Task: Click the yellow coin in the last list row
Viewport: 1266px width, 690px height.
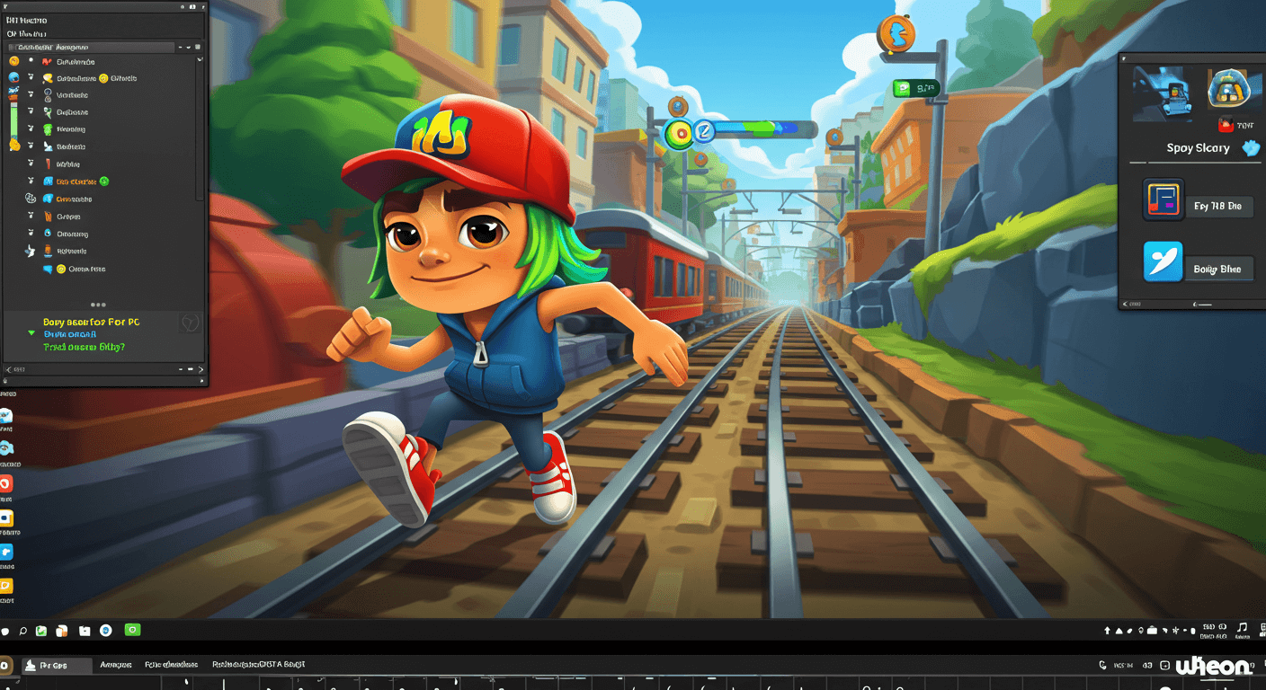Action: [60, 269]
